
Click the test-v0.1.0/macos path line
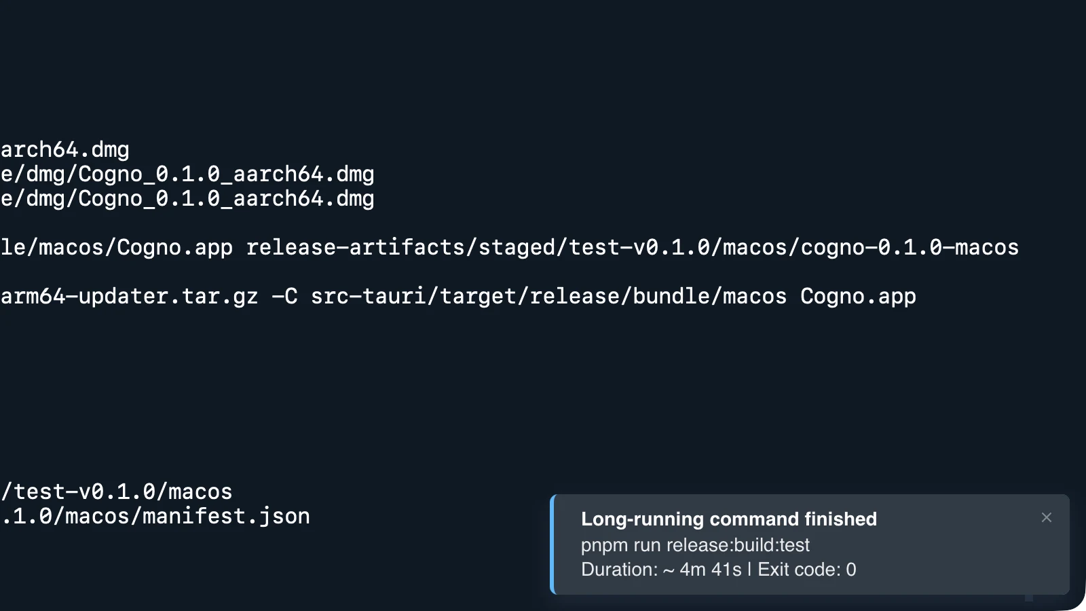click(x=115, y=491)
